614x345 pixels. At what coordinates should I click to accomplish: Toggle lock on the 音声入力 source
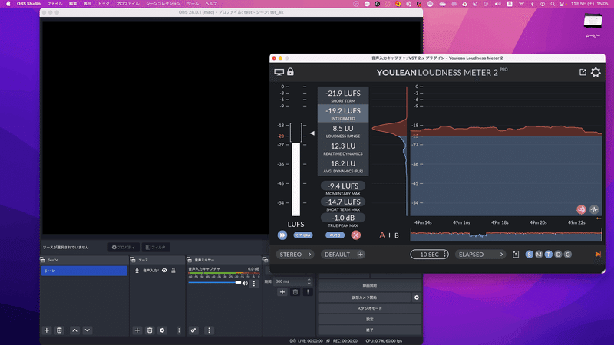pyautogui.click(x=173, y=271)
